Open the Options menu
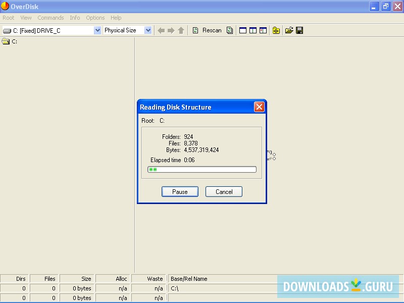The image size is (404, 303). [x=95, y=18]
